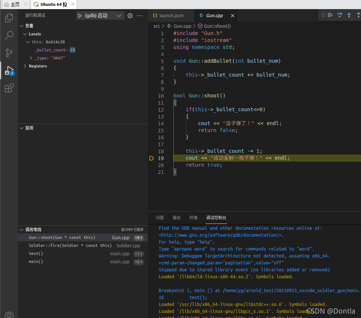Open the Explorer view in activity bar

[9, 18]
